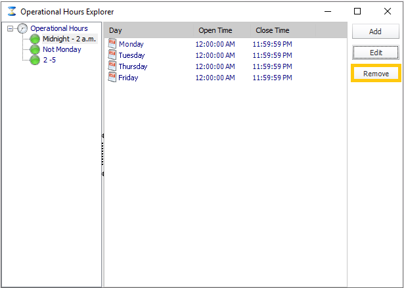Click the green status icon beside 2 -5
This screenshot has height=288, width=404.
click(x=35, y=60)
